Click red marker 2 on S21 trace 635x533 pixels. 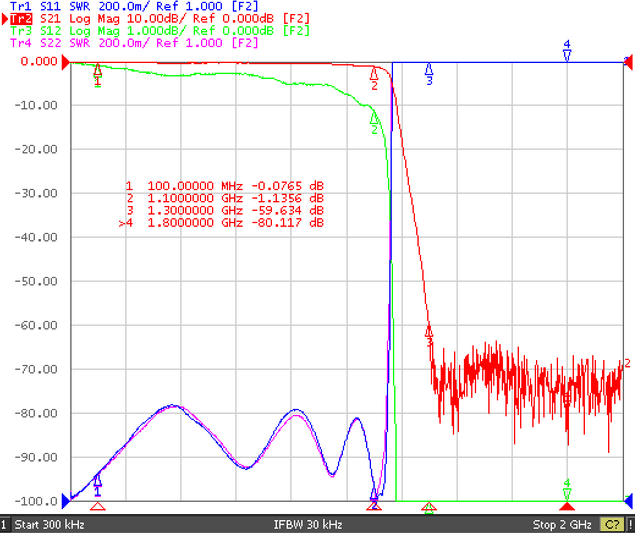tap(374, 78)
